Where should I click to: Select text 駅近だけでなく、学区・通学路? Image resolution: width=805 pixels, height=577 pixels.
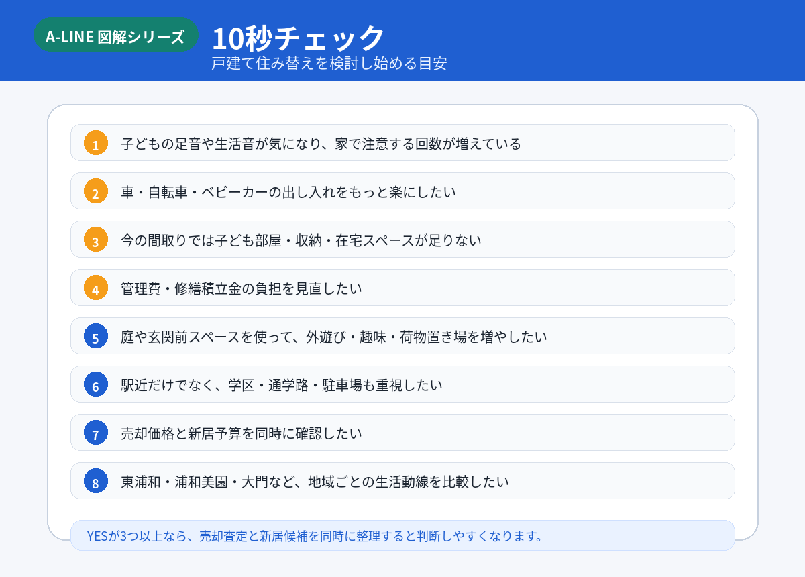point(282,385)
